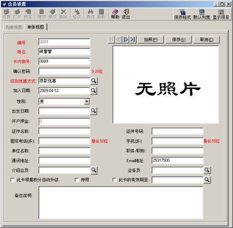Expand the 性别 dropdown
This screenshot has height=228, width=233.
point(87,102)
